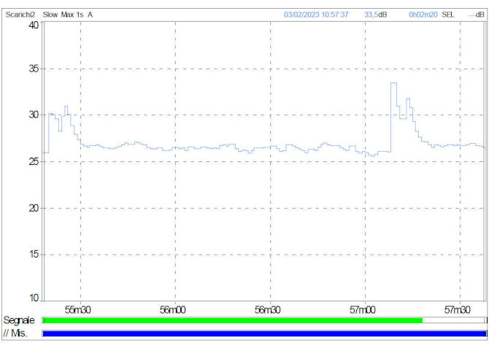Click the 03/02/2023 10:57:37 timestamp
Image resolution: width=489 pixels, height=348 pixels.
(x=316, y=15)
